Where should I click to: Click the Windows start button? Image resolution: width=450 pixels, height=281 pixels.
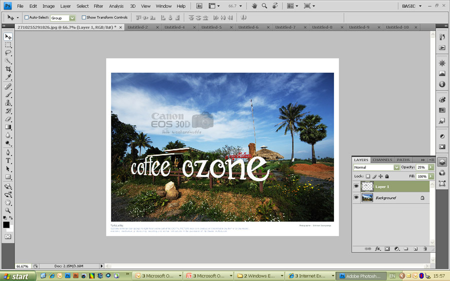click(x=17, y=276)
